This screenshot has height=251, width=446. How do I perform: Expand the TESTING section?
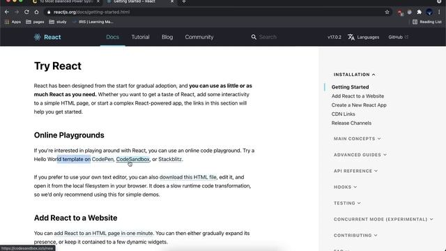coord(347,203)
